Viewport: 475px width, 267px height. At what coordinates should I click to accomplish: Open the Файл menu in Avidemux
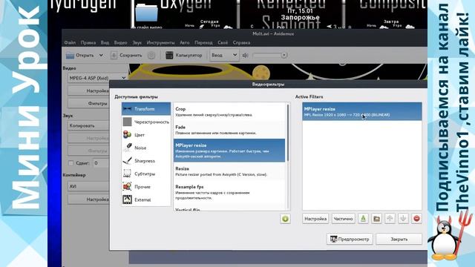(70, 43)
